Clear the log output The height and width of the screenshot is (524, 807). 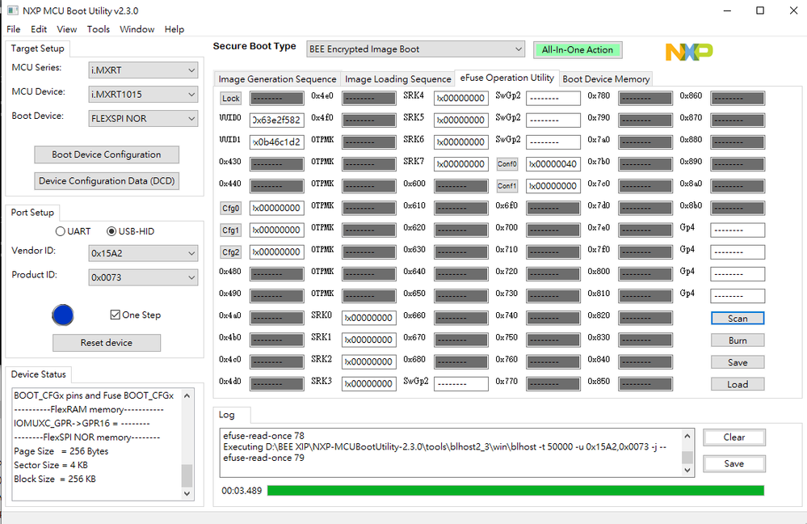tap(734, 437)
